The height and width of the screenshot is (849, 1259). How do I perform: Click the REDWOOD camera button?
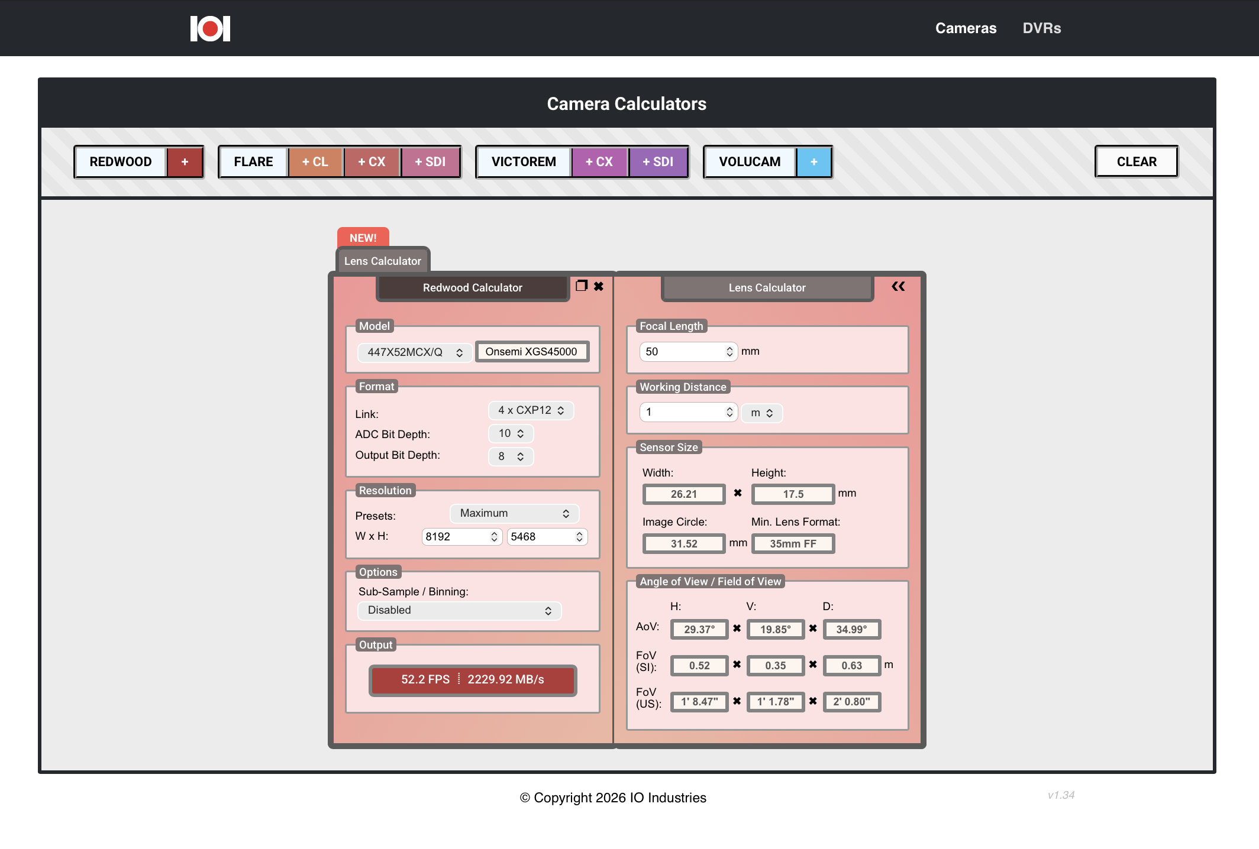pyautogui.click(x=120, y=162)
